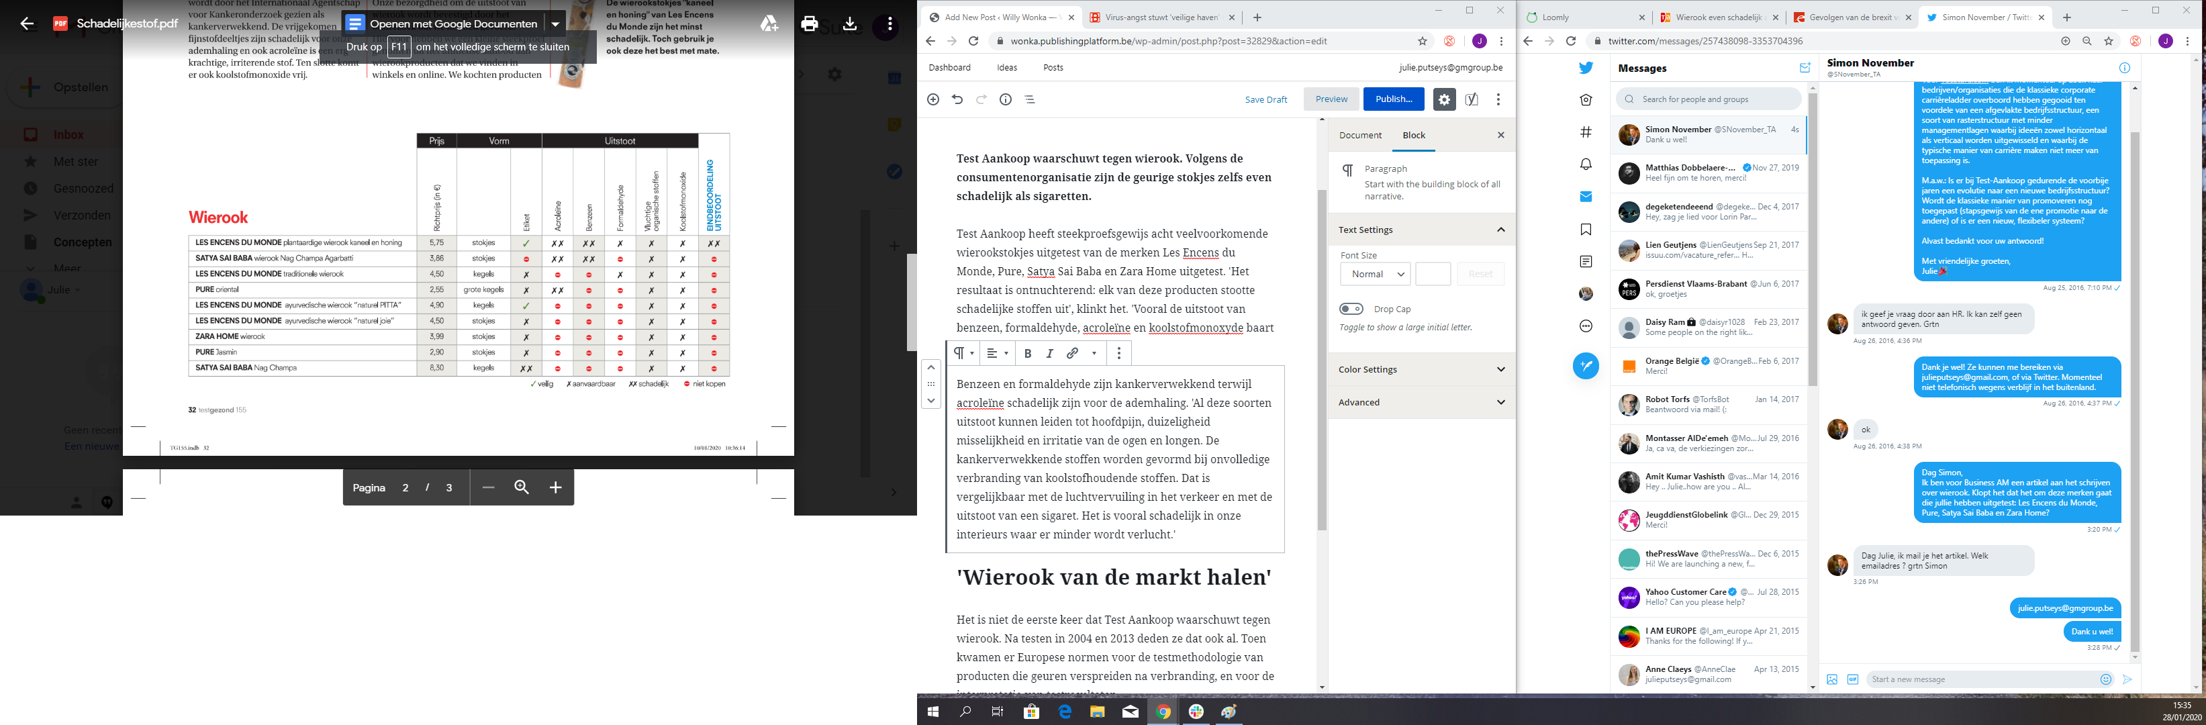The image size is (2206, 725).
Task: Open the block navigation list icon
Action: tap(1029, 99)
